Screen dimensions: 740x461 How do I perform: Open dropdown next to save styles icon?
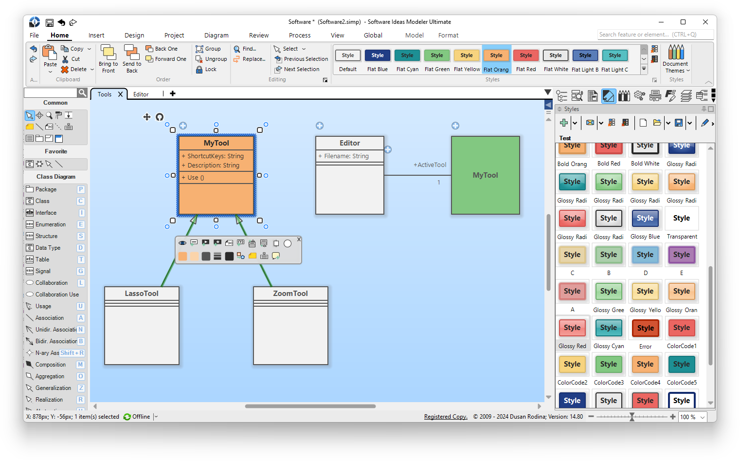[x=689, y=123]
